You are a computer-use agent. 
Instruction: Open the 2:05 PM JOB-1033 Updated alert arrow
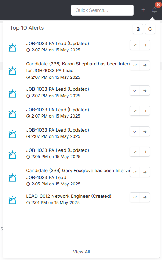(145, 152)
